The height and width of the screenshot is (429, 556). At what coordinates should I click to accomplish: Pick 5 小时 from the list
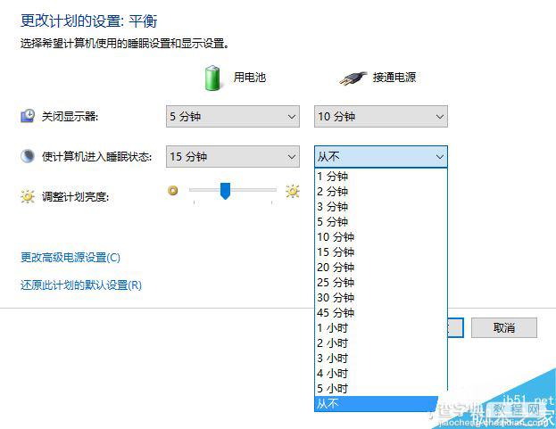click(x=381, y=389)
